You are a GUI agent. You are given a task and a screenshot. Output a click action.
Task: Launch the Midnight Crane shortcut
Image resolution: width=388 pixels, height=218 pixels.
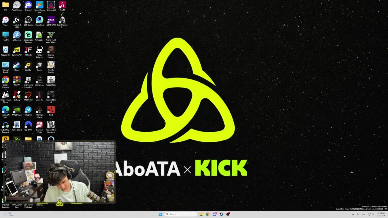[x=39, y=112]
